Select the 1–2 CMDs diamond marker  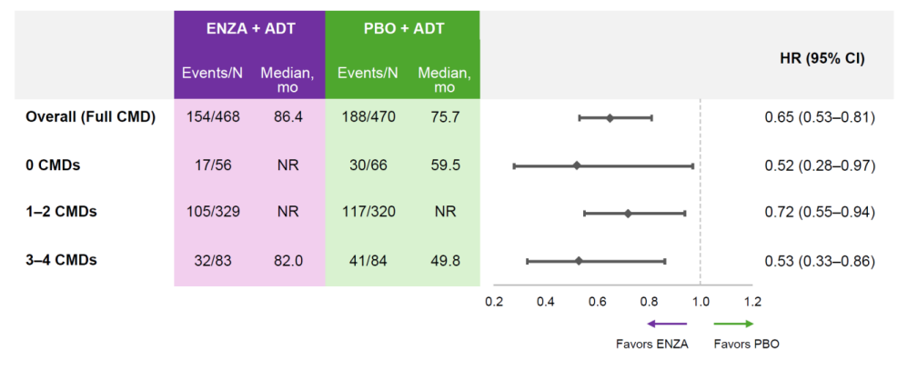tap(628, 213)
